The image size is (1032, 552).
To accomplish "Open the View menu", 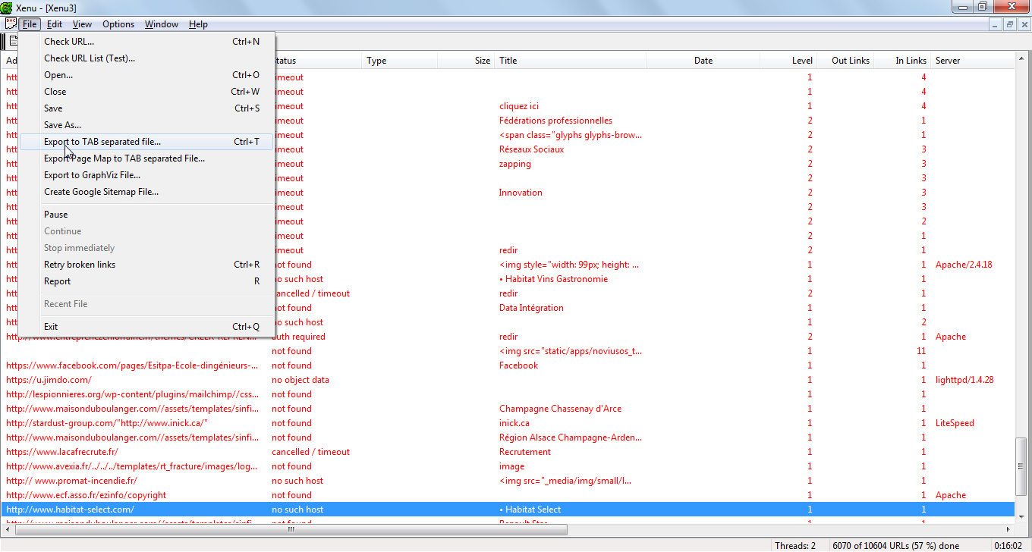I will [82, 24].
